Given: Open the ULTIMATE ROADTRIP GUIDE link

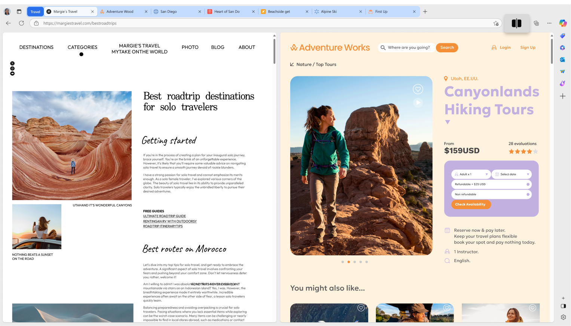Looking at the screenshot, I should [x=164, y=216].
